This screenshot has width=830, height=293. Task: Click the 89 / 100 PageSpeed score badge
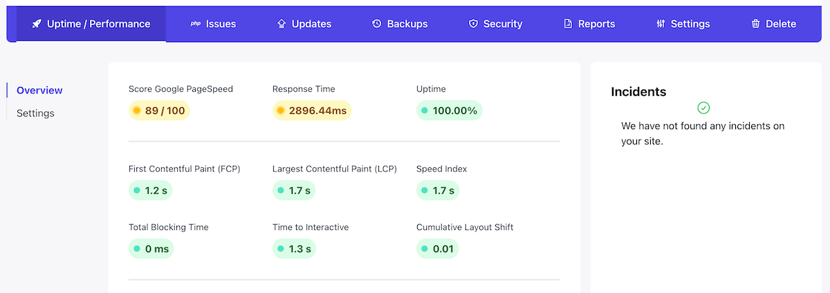[159, 110]
